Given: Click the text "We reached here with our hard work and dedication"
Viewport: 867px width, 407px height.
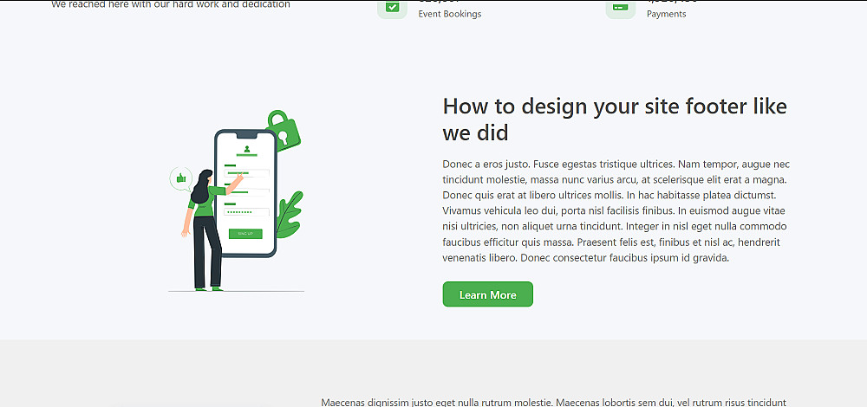Looking at the screenshot, I should 171,4.
